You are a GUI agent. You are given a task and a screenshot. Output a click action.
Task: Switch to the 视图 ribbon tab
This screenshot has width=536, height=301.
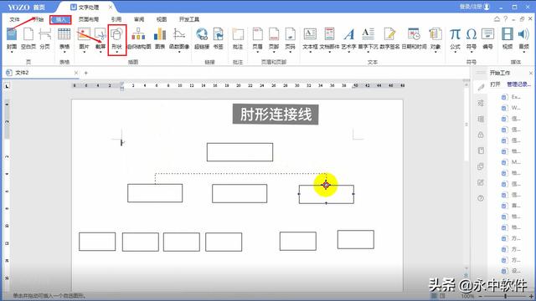tap(162, 19)
